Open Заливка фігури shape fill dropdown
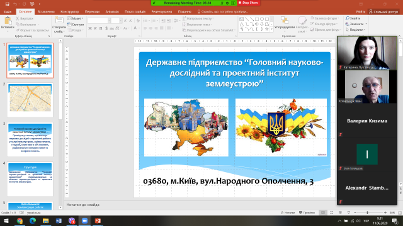This screenshot has height=226, width=403. pos(326,18)
